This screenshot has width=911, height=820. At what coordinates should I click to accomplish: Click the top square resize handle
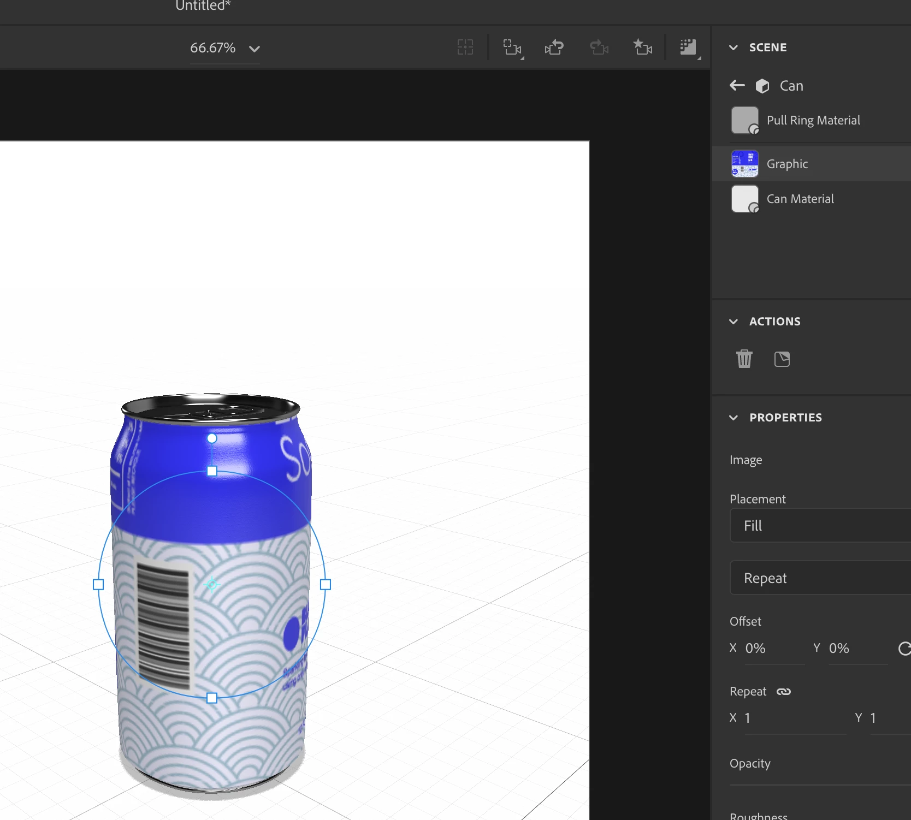point(212,471)
